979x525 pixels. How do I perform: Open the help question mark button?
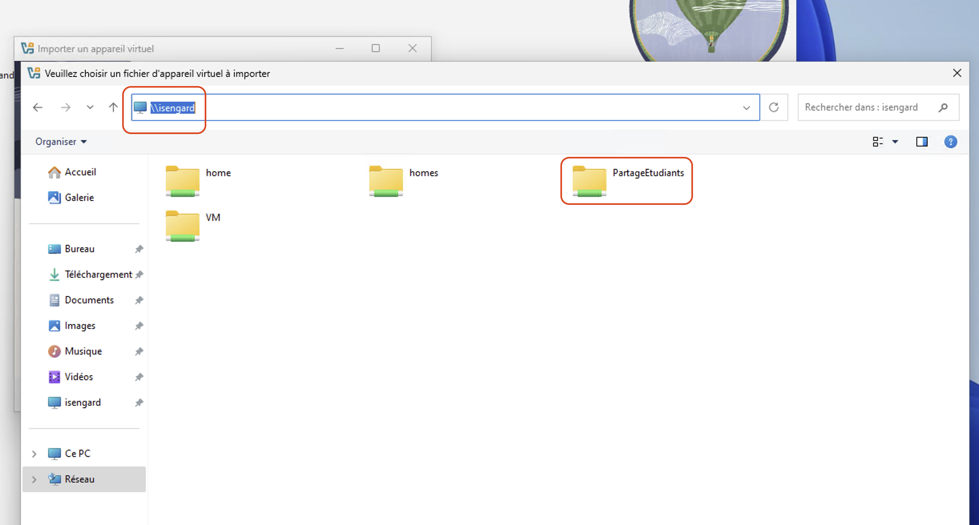point(950,142)
